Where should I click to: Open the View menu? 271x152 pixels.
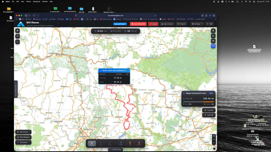22,2
